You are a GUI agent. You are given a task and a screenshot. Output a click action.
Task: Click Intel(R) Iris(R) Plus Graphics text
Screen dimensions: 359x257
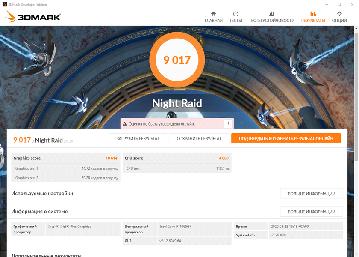pyautogui.click(x=70, y=227)
